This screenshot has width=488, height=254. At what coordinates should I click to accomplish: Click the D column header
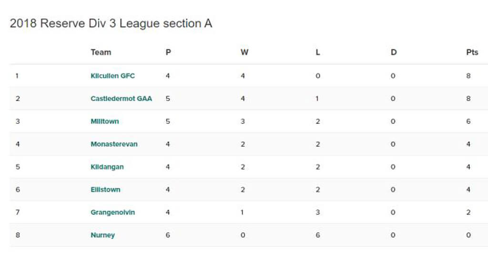click(x=394, y=52)
